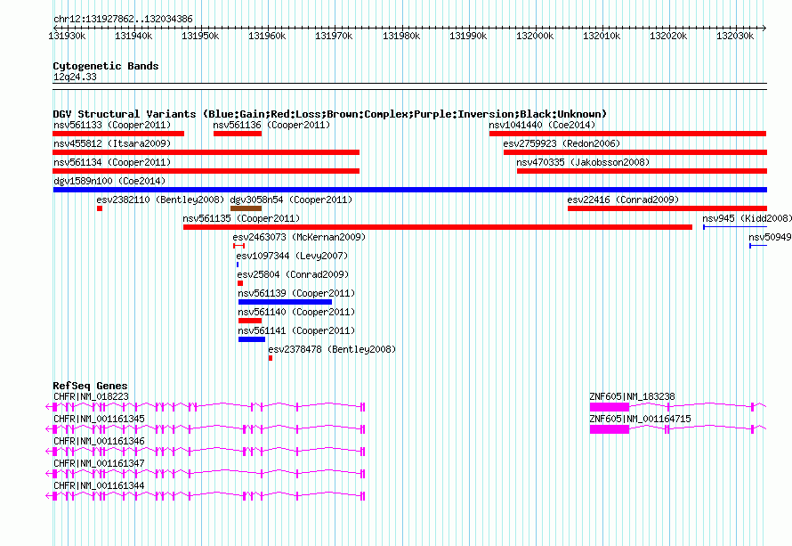
Task: Click the ZNF605|NM_183238 gene model
Action: [678, 406]
